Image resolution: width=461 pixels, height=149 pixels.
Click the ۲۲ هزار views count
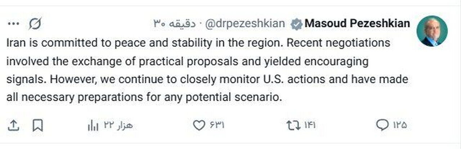(118, 125)
